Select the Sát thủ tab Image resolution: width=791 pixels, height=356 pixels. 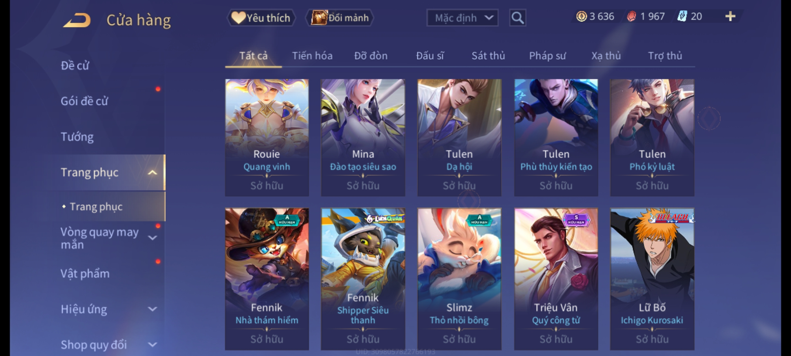[x=488, y=56]
